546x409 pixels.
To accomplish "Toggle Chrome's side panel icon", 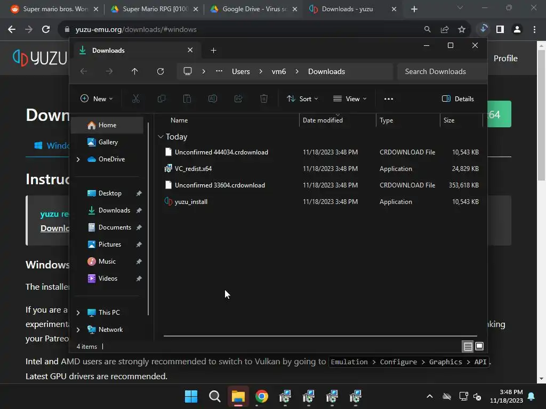I will point(500,30).
